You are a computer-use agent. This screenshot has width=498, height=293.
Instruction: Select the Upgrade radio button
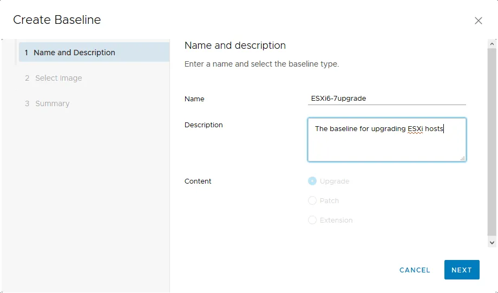coord(312,181)
